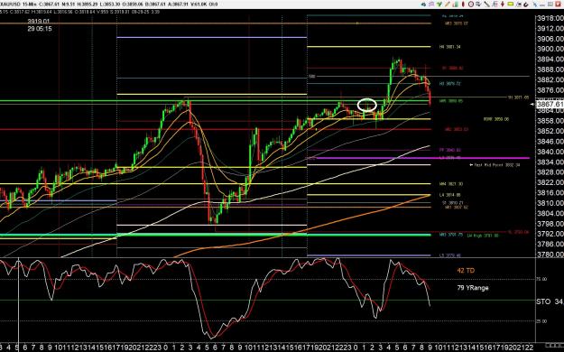
Task: Open the green bar chart tool
Action: (455, 5)
